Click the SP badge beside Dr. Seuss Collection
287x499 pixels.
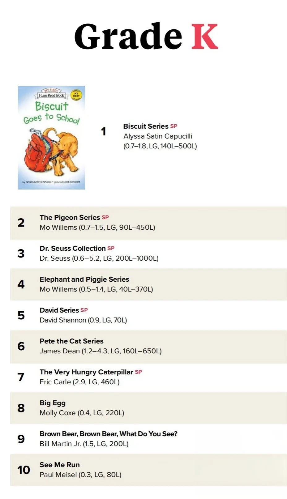coord(111,248)
